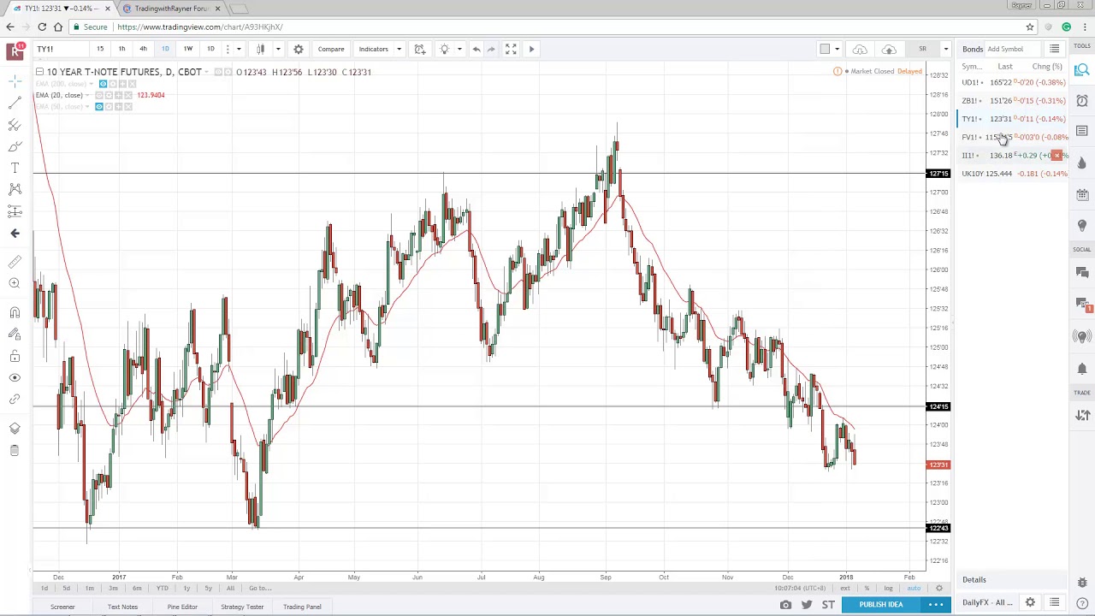Toggle visibility of EMA 200 indicator
1095x616 pixels.
coord(103,84)
